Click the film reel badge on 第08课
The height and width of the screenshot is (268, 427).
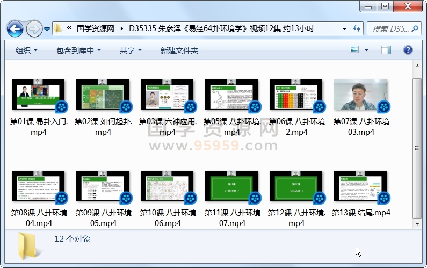tap(62, 198)
